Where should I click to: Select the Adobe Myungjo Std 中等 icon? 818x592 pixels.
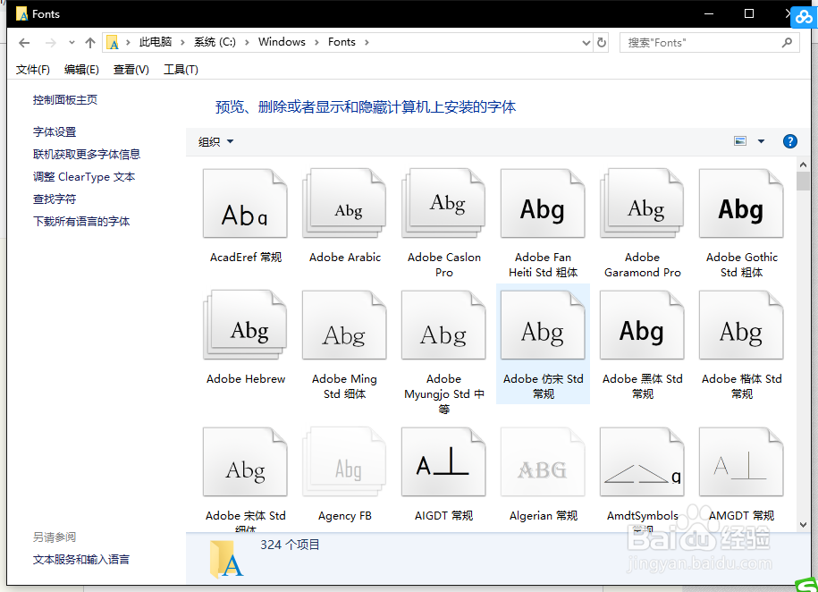(x=443, y=326)
